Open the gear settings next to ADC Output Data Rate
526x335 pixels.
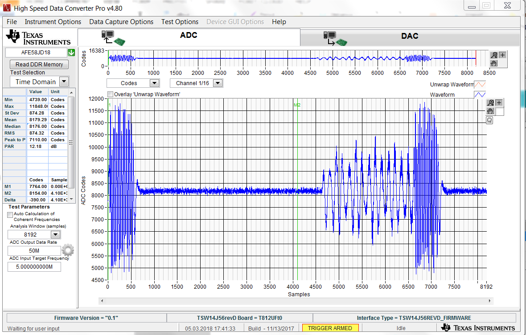68,250
